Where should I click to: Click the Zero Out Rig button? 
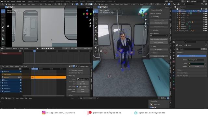159,23
